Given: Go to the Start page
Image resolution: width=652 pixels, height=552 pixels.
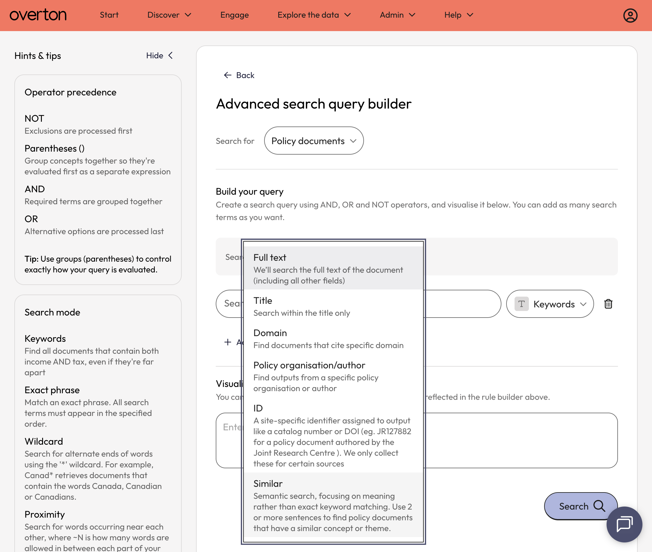Looking at the screenshot, I should [x=109, y=15].
